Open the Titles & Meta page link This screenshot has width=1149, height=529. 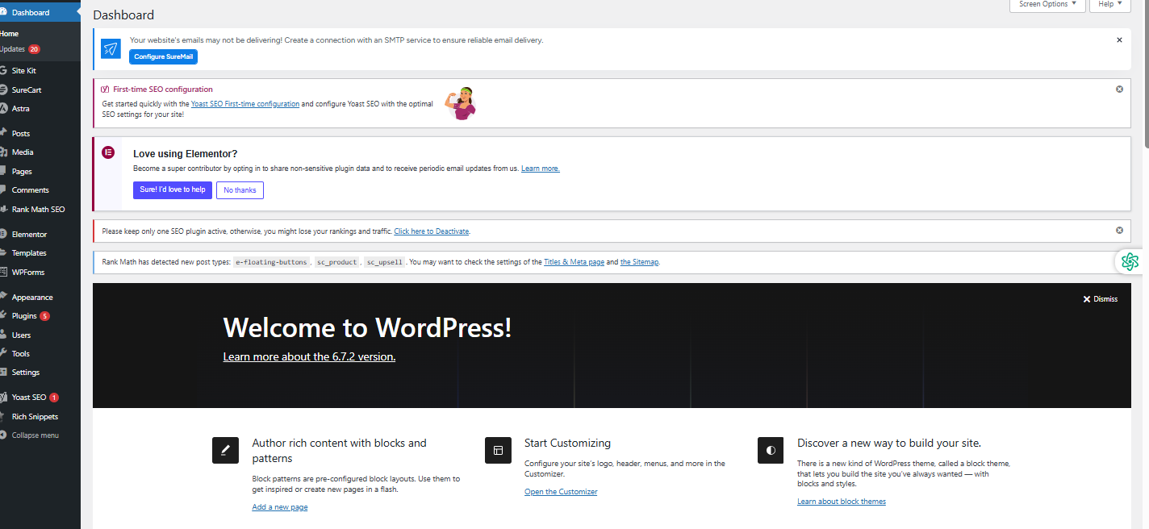[574, 262]
